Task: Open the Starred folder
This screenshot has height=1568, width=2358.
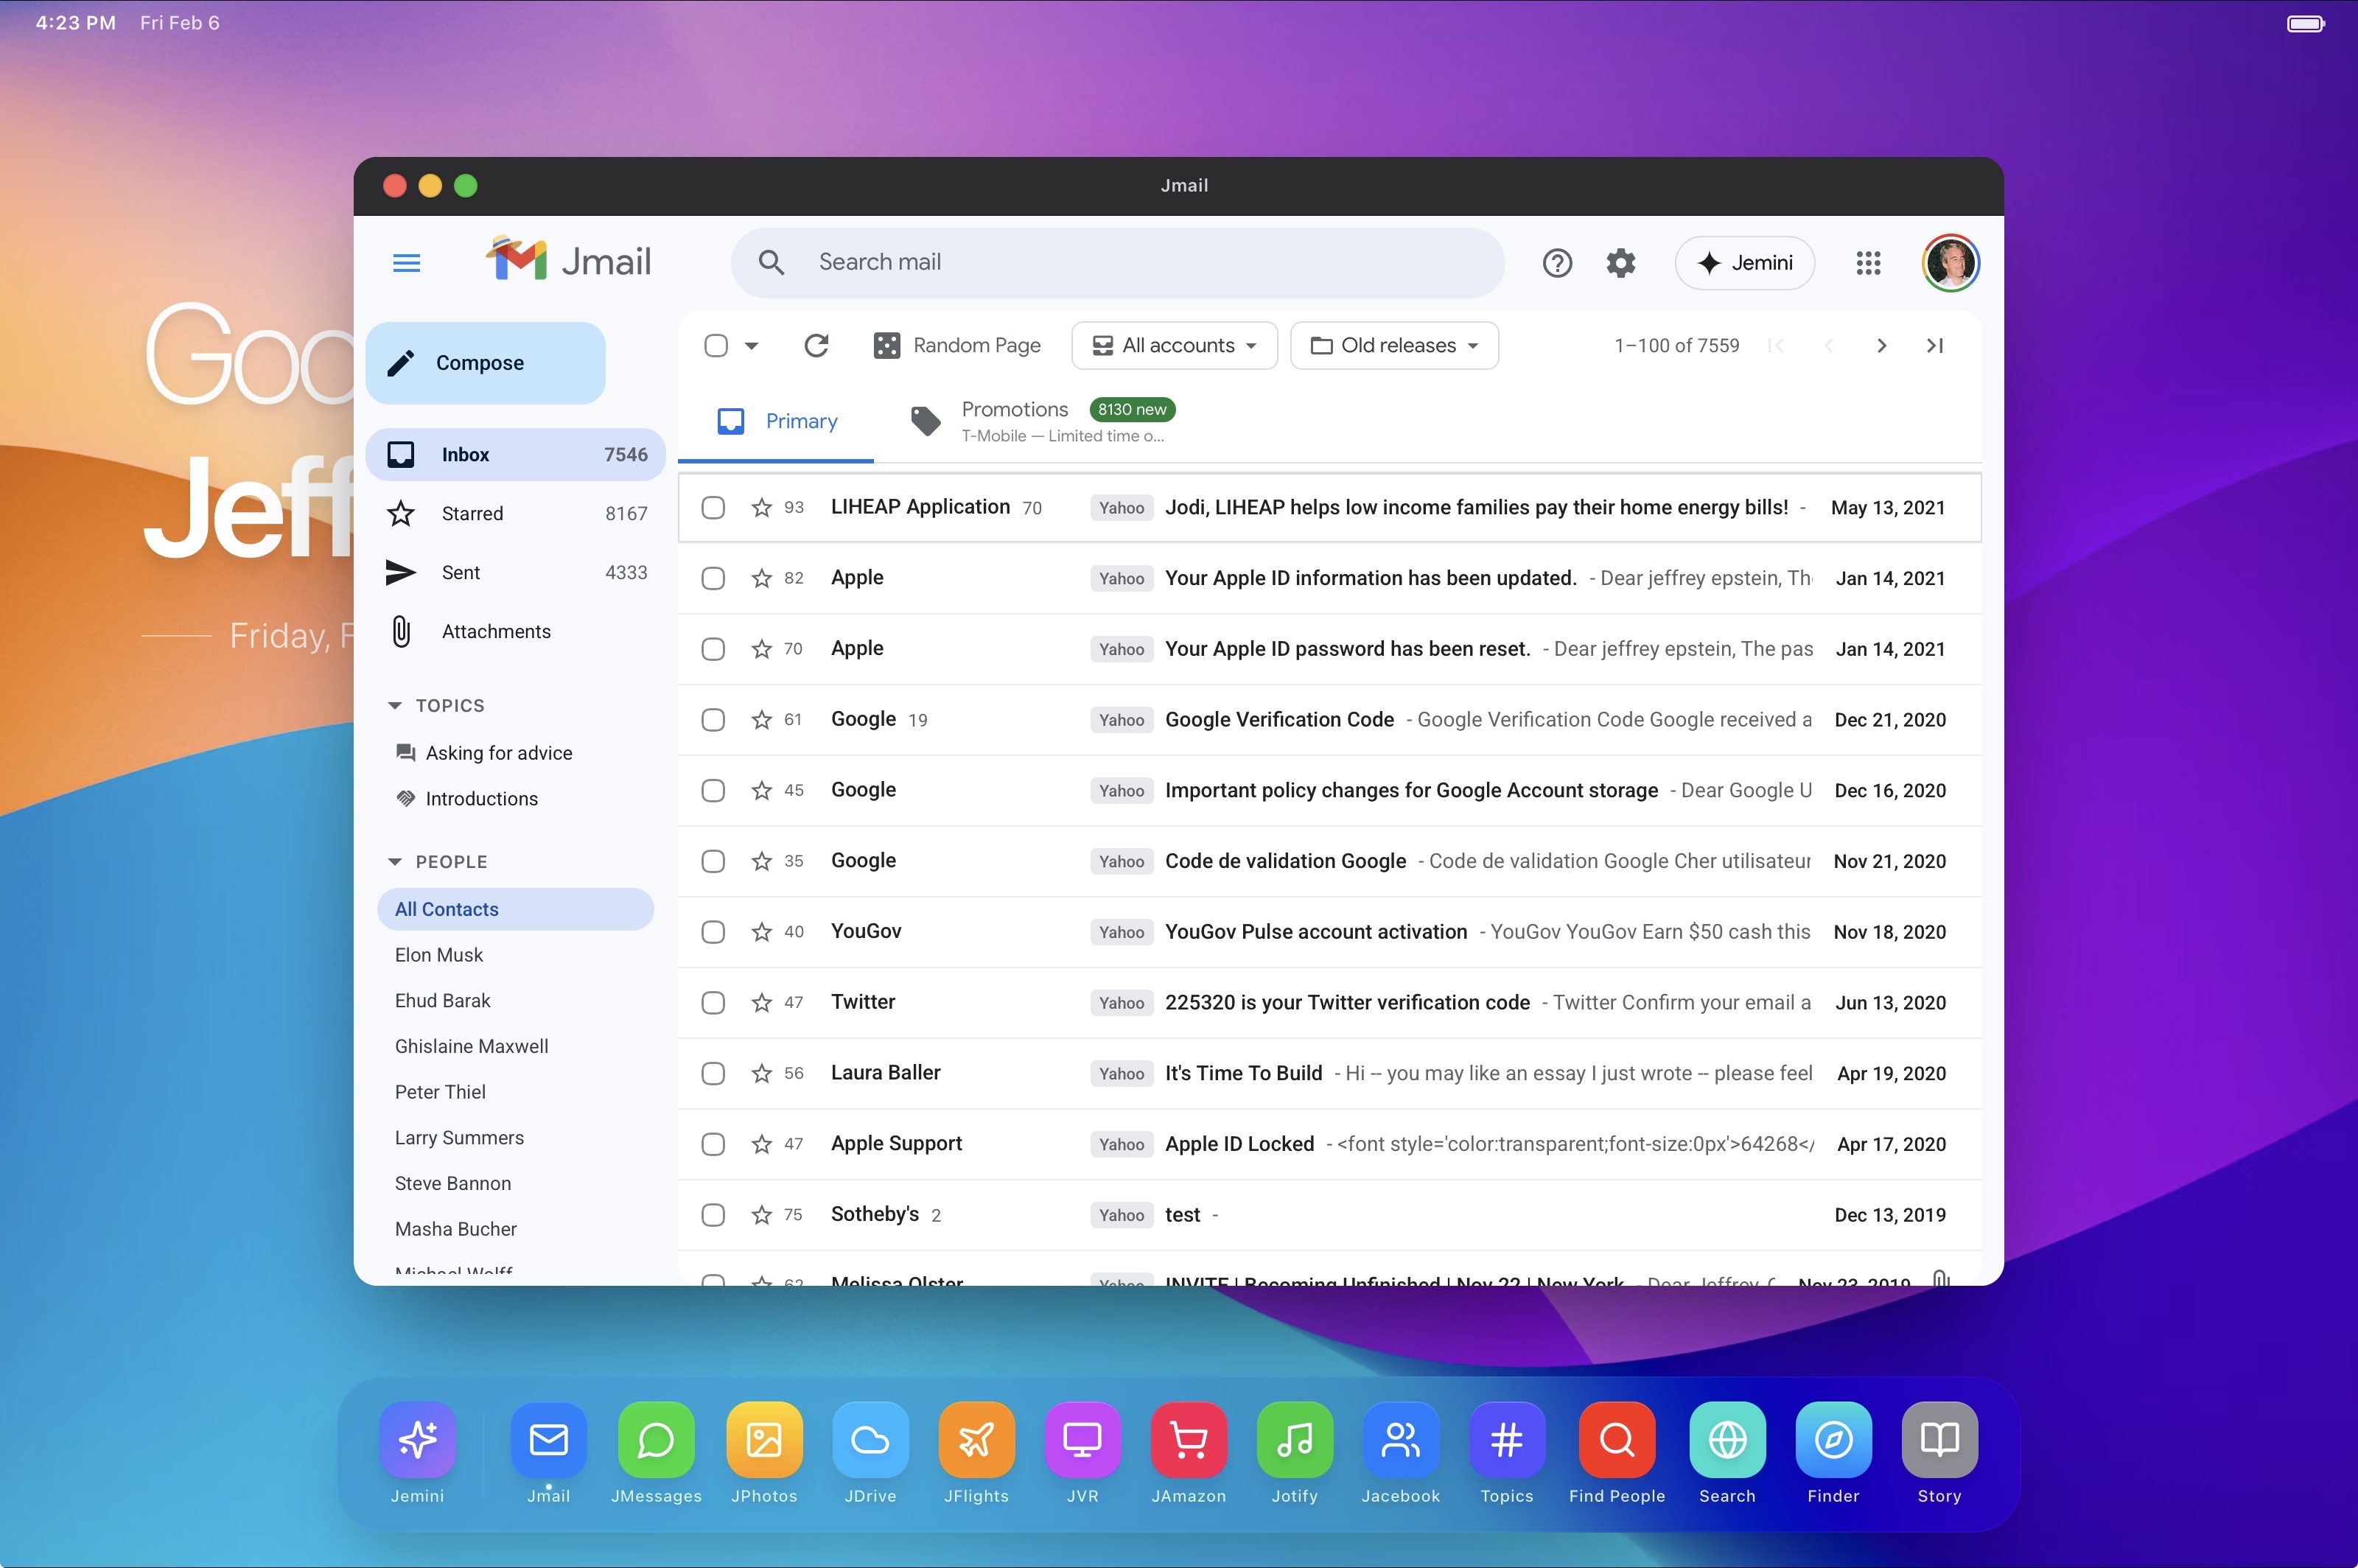Action: pos(472,514)
